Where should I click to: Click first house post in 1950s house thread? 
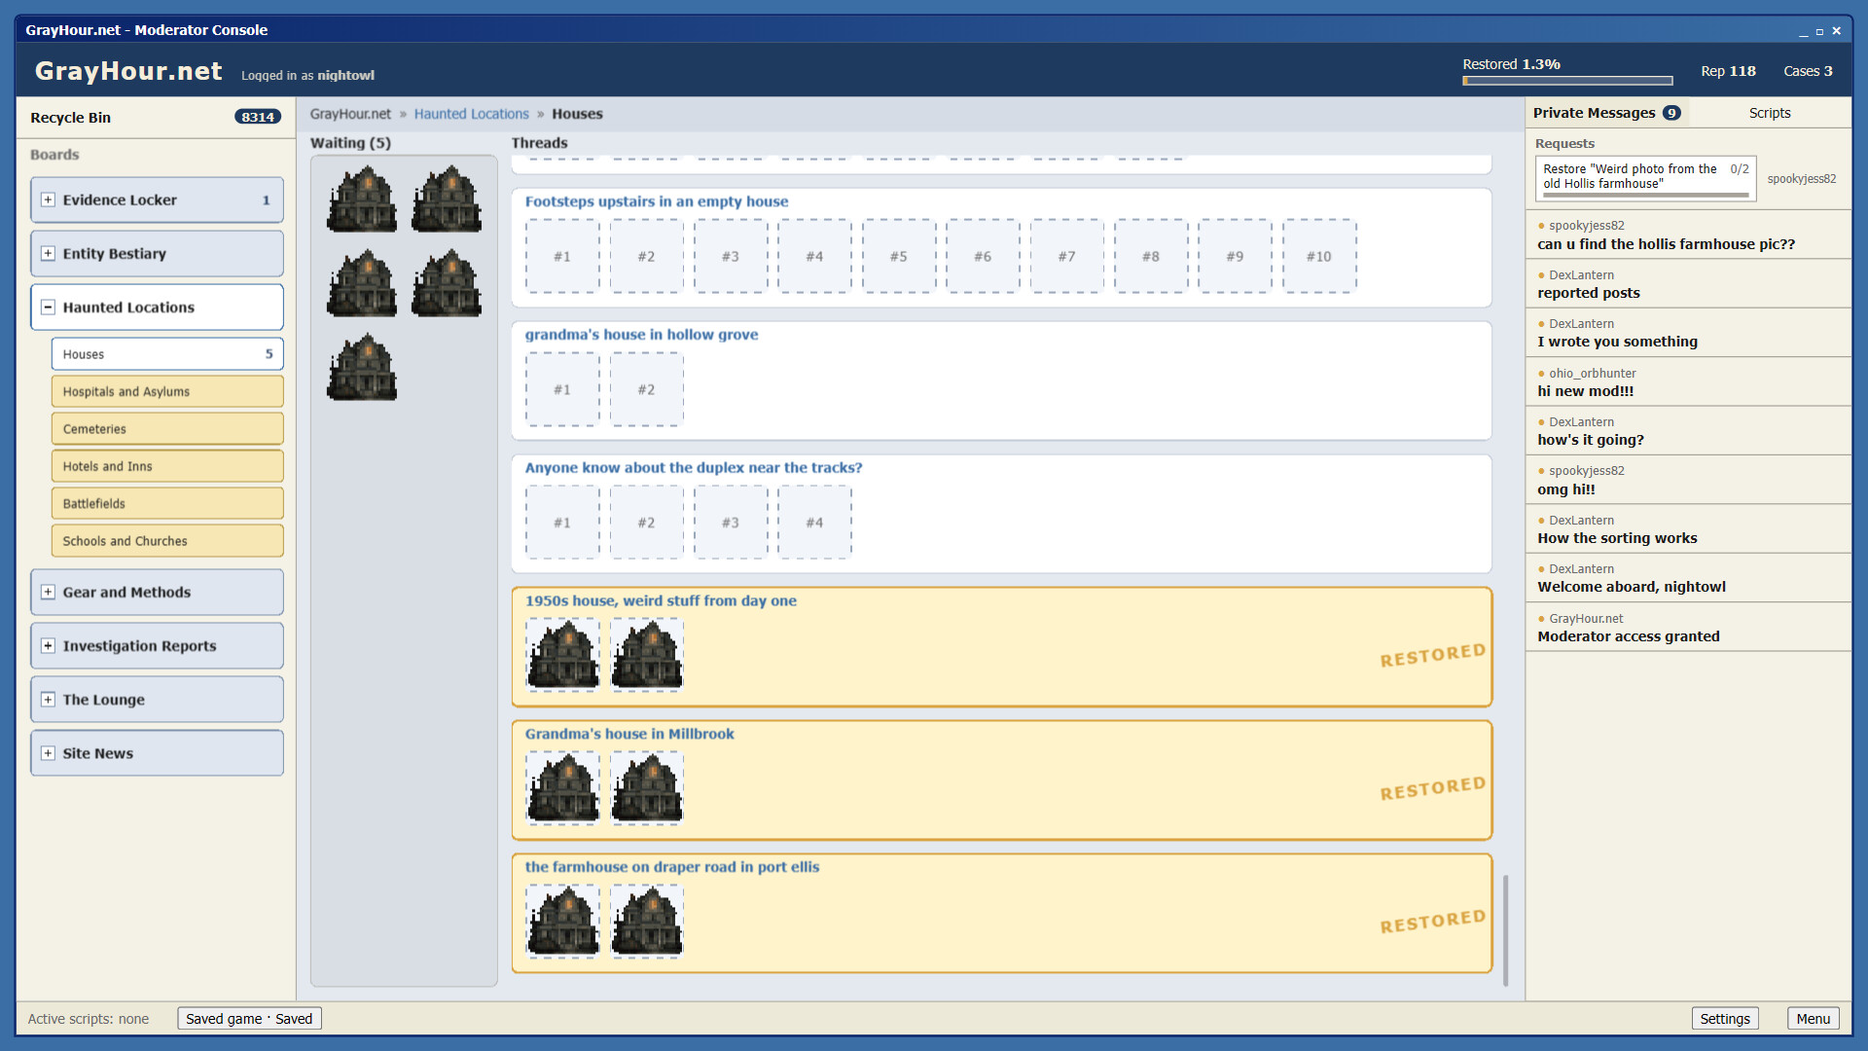562,655
